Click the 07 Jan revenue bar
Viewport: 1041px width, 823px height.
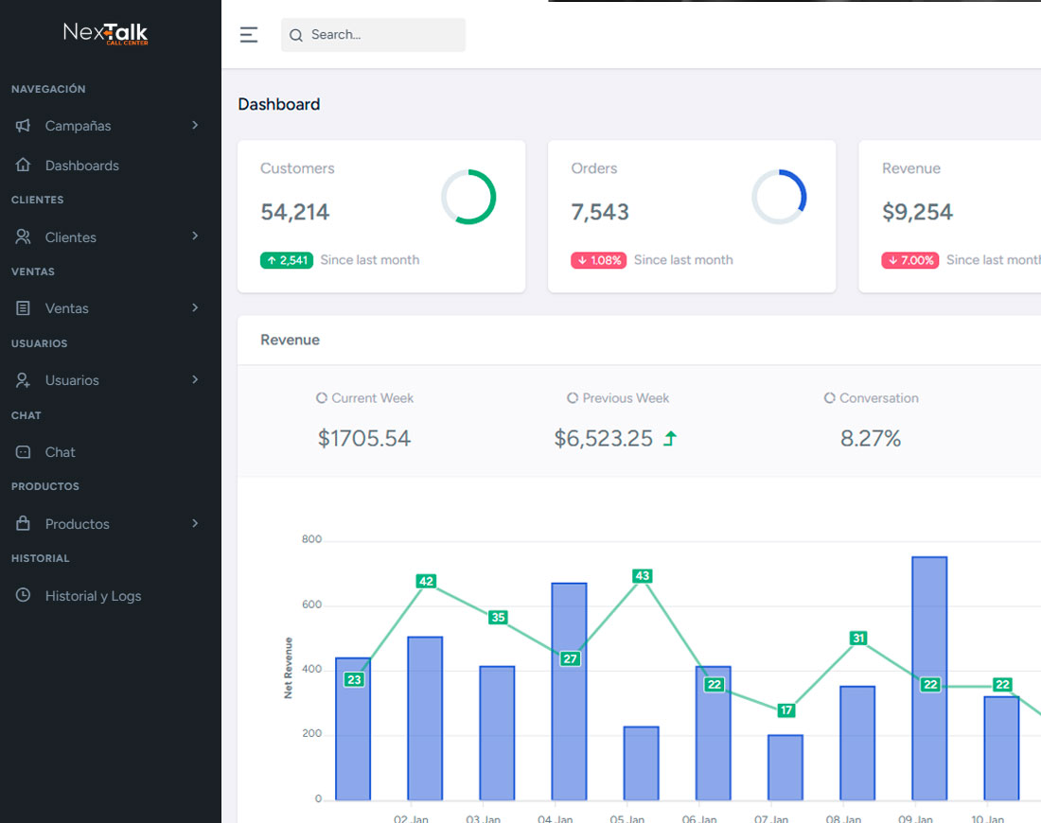tap(785, 767)
